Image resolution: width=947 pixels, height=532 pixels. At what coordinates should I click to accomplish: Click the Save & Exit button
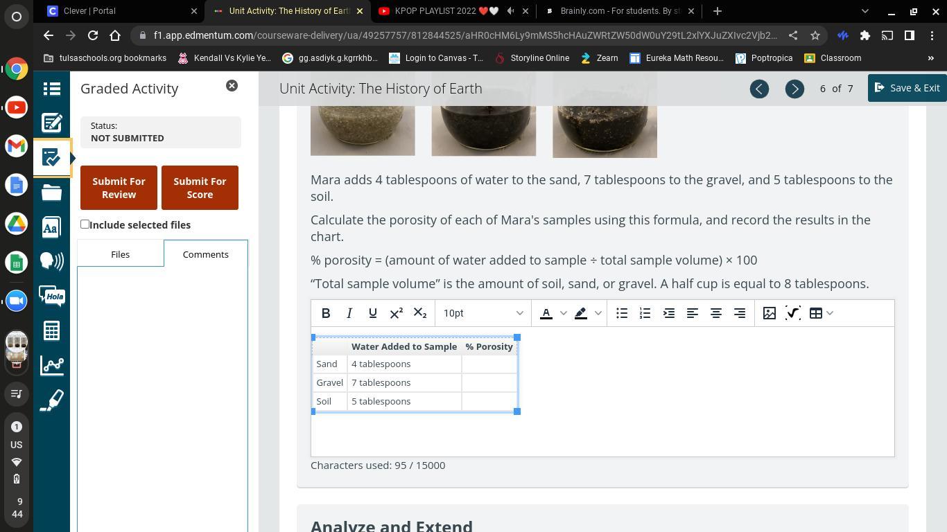pos(907,88)
